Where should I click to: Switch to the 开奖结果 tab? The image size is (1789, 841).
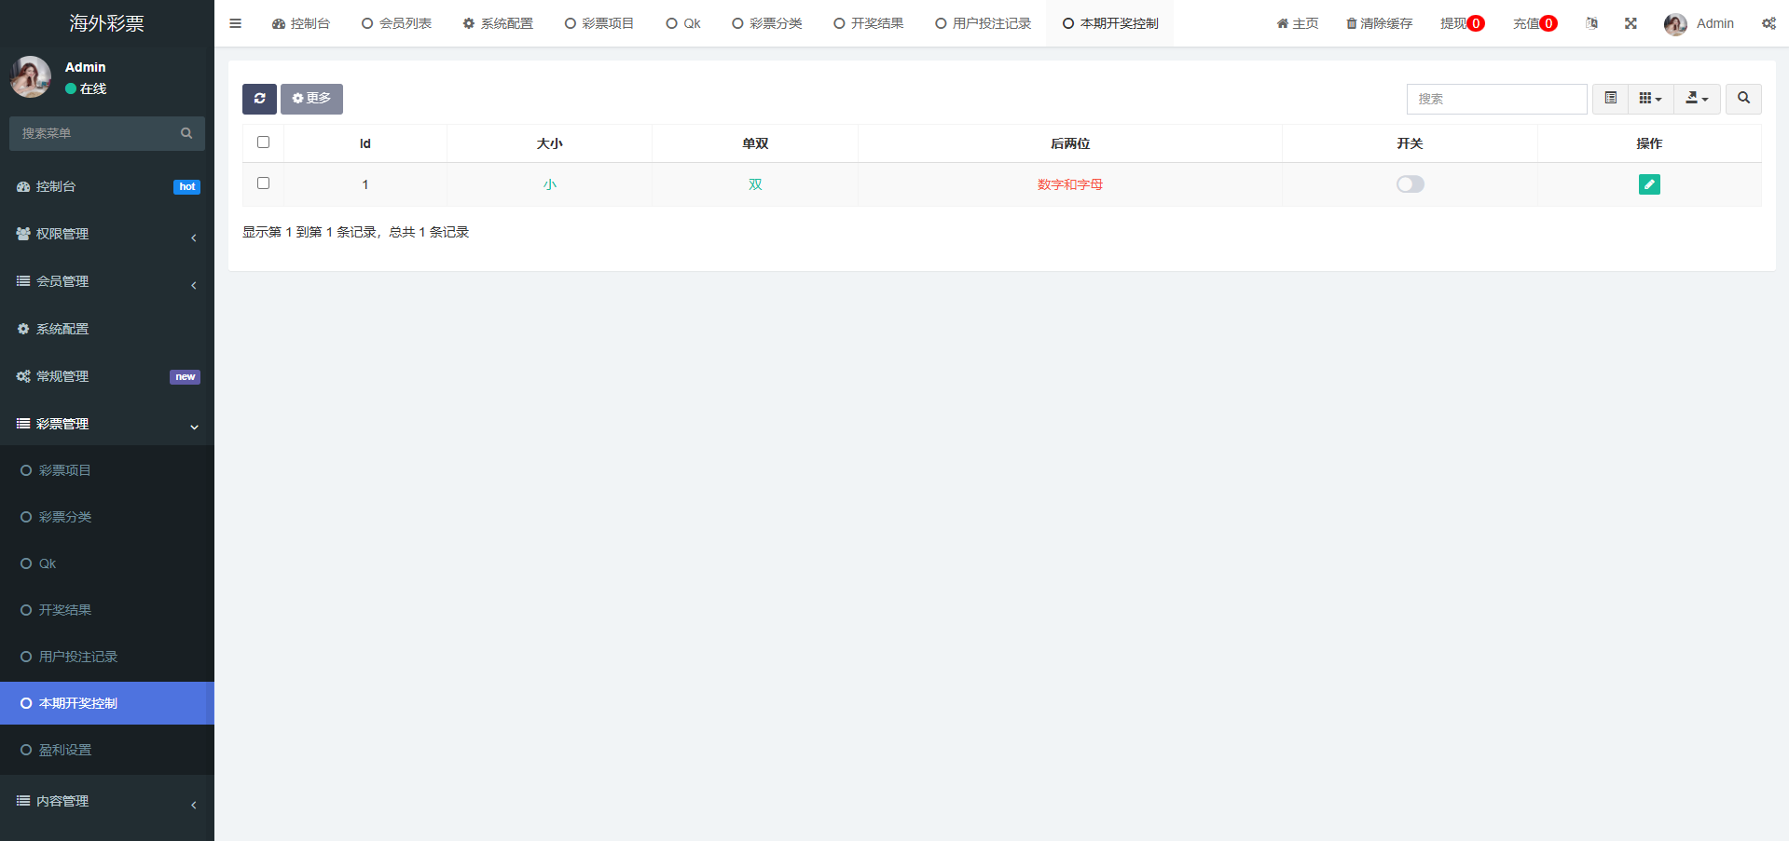(868, 23)
